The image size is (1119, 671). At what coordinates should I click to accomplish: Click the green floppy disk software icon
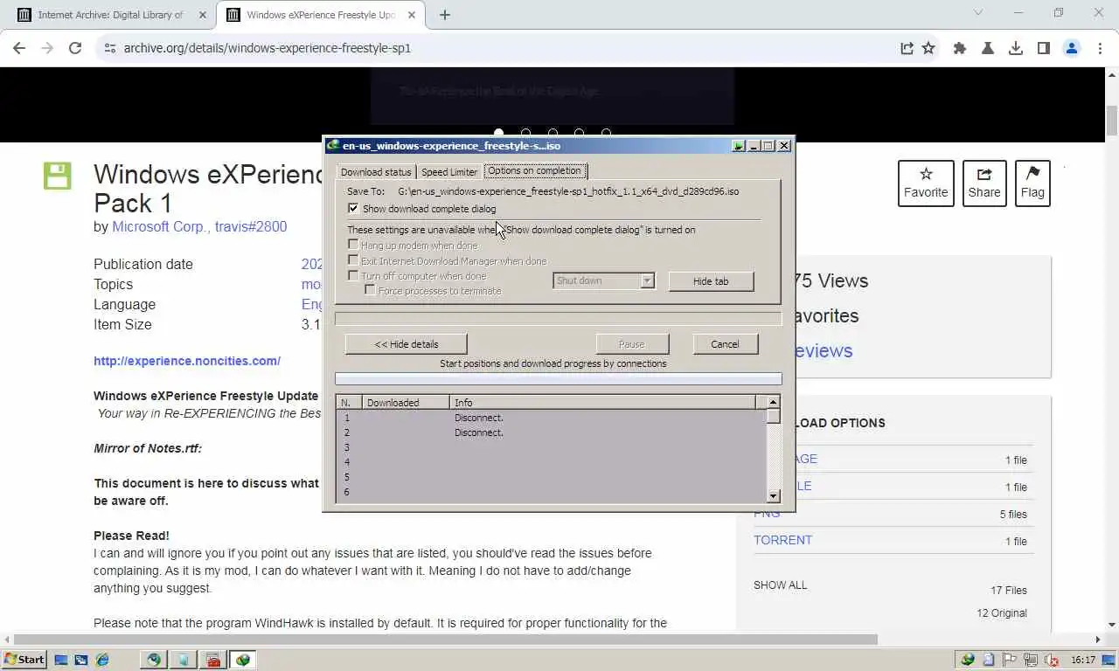[x=58, y=176]
